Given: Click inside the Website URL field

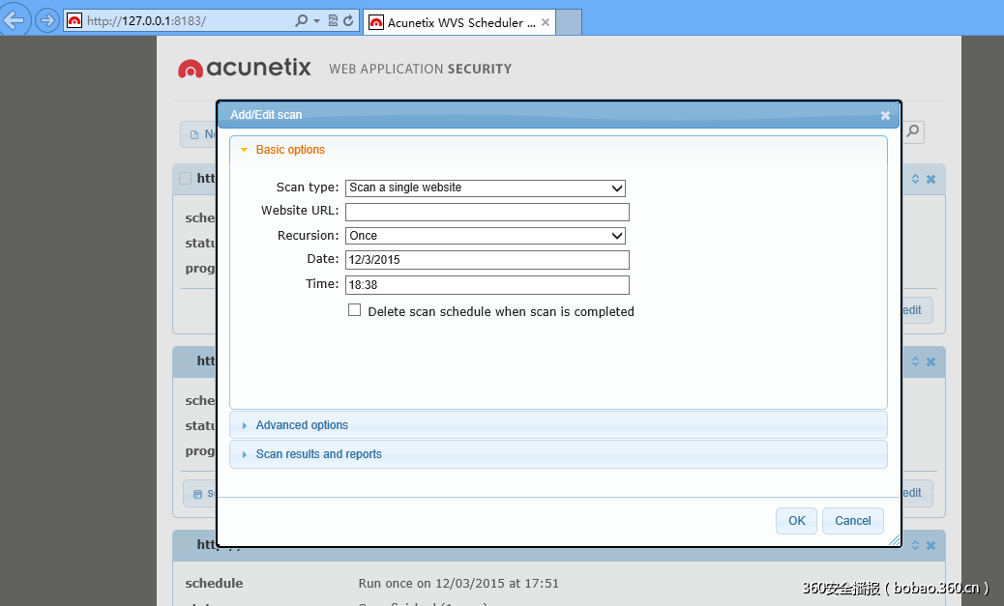Looking at the screenshot, I should point(487,212).
